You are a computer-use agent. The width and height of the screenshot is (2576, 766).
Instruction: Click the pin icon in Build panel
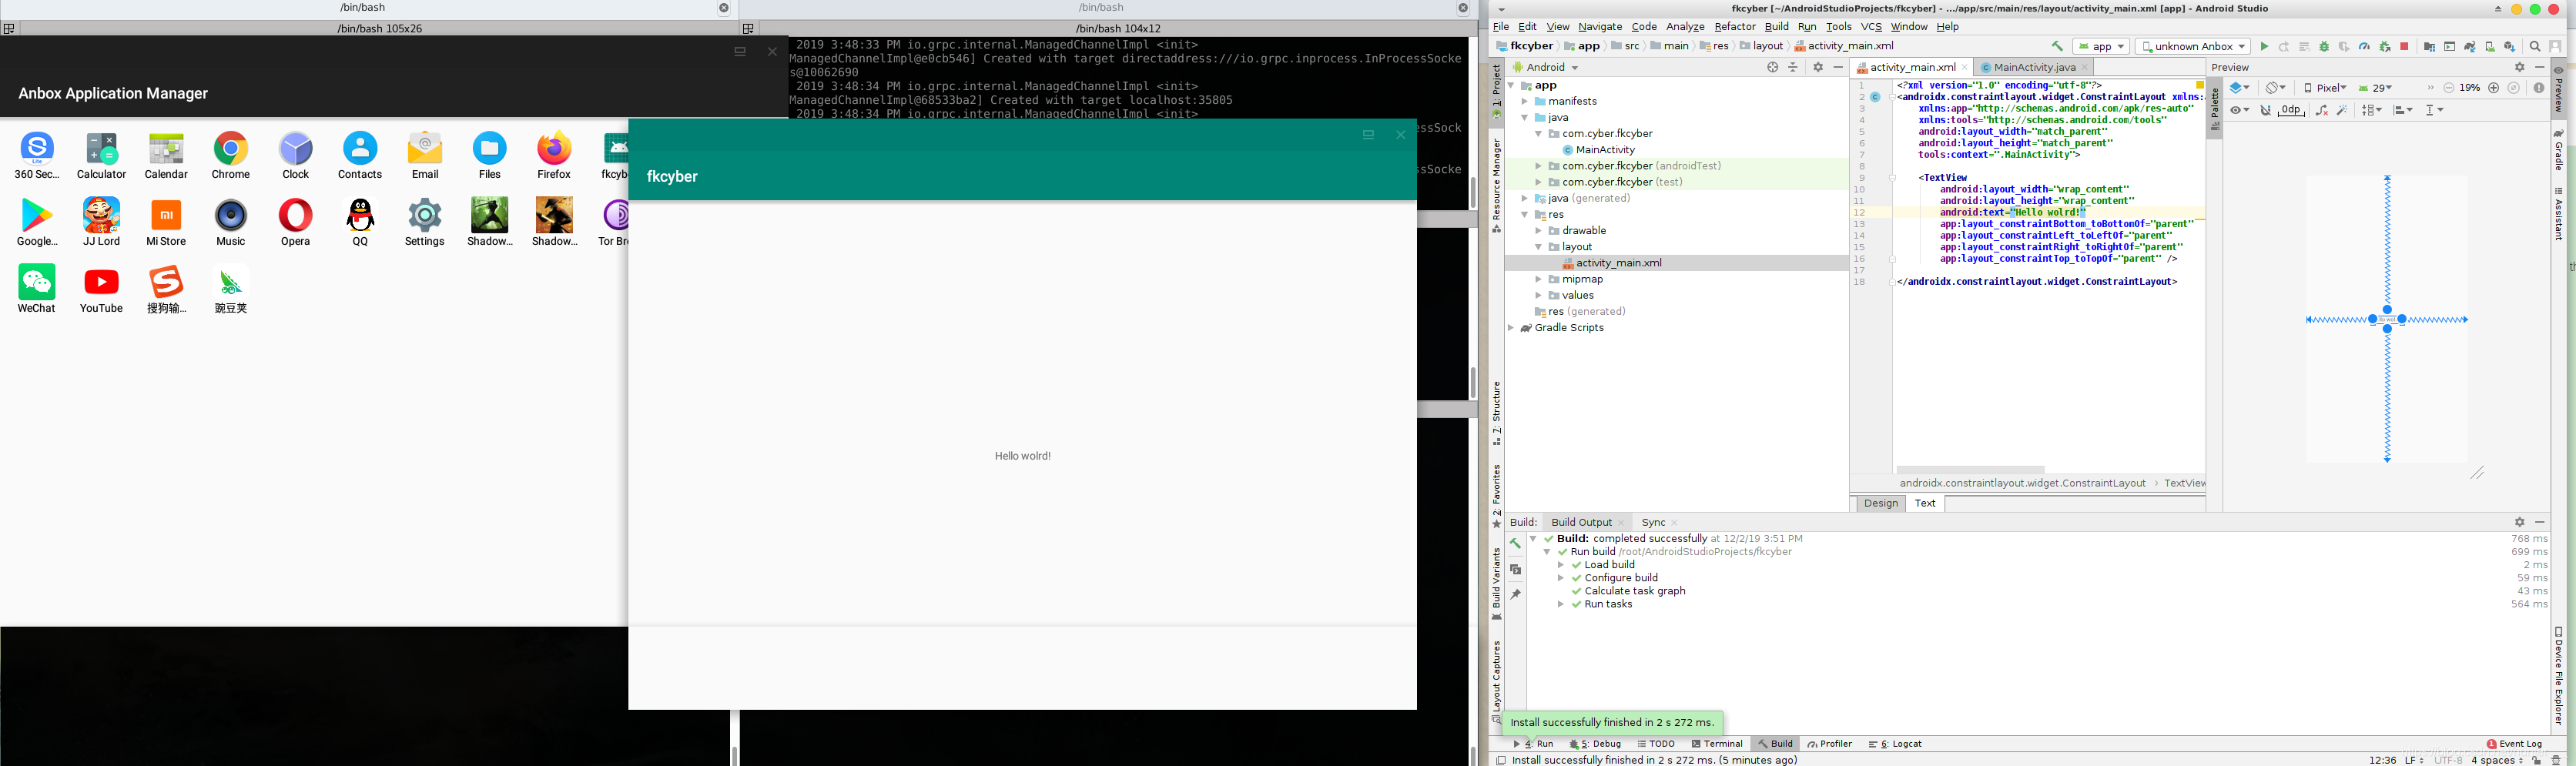pos(1515,595)
